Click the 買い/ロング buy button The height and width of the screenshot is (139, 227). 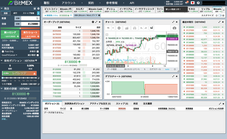click(x=10, y=34)
